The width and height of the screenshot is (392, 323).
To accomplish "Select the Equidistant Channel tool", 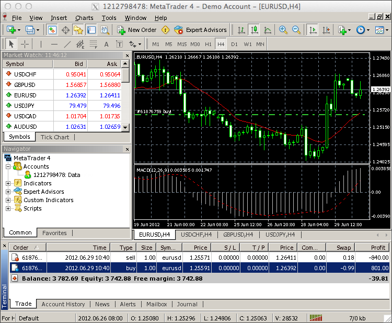I will click(x=80, y=44).
